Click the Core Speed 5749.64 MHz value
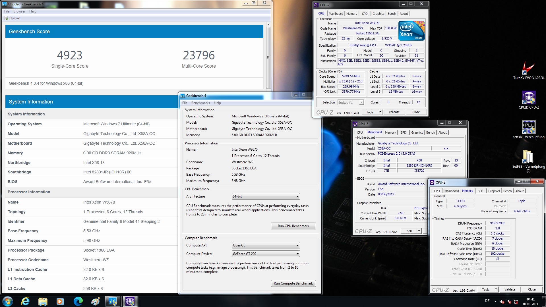The image size is (546, 307). pos(351,76)
